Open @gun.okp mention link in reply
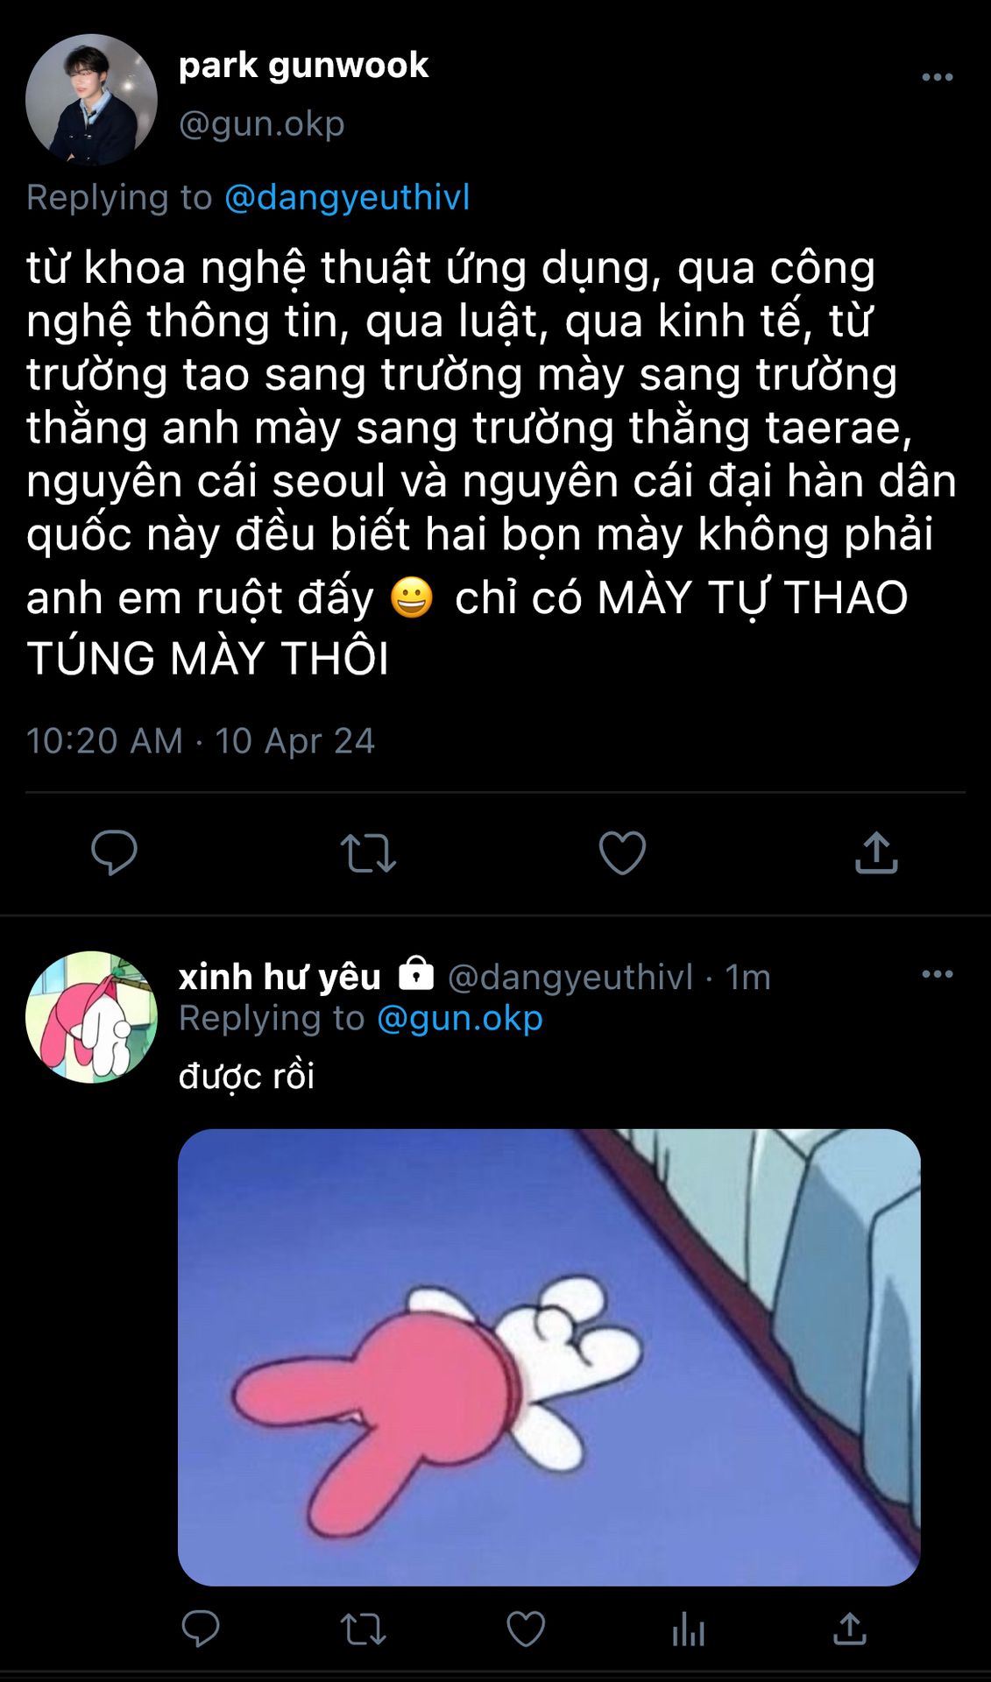The height and width of the screenshot is (1682, 991). 459,1018
